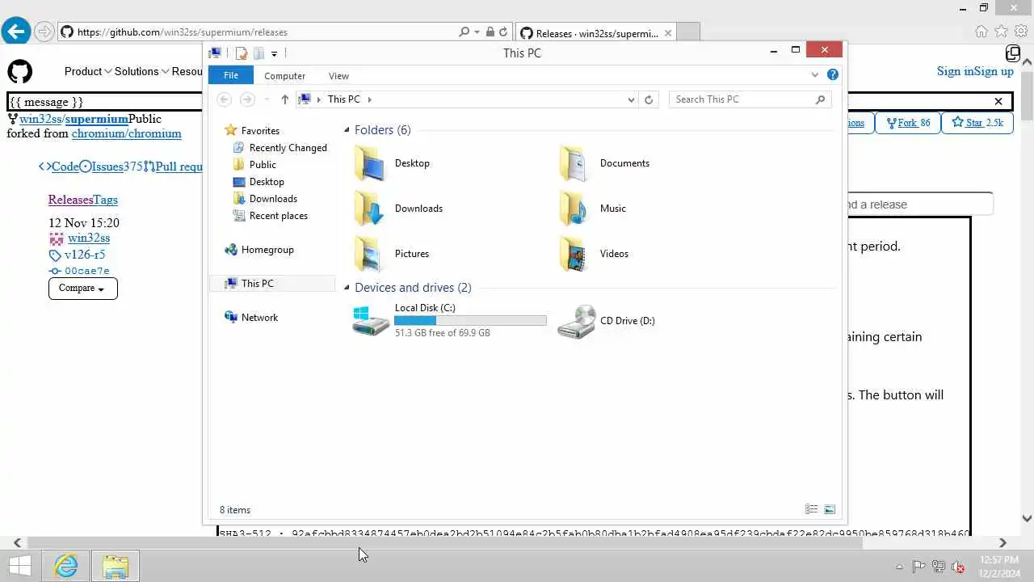Collapse the Folders (6) group

click(x=347, y=130)
